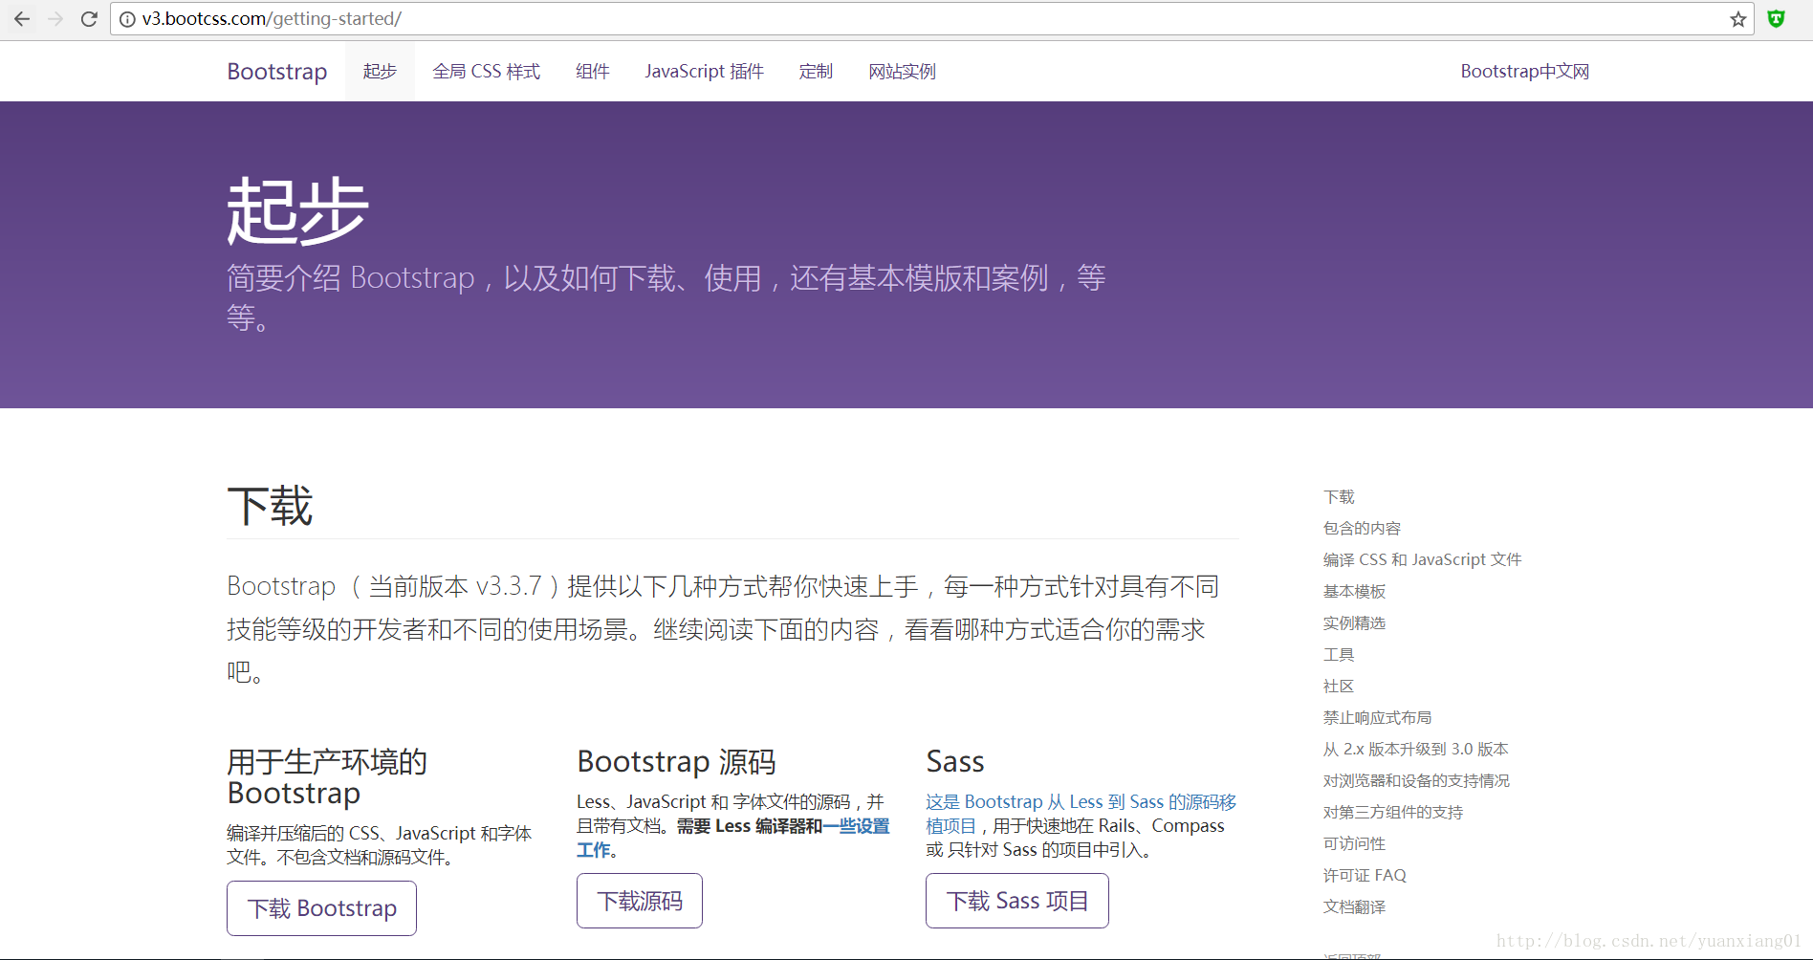The image size is (1813, 960).
Task: Open the 网站实例 navigation item
Action: [902, 72]
